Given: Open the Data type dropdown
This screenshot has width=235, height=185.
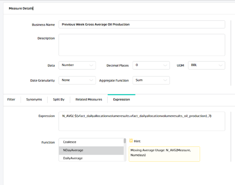Looking at the screenshot, I should [x=77, y=65].
